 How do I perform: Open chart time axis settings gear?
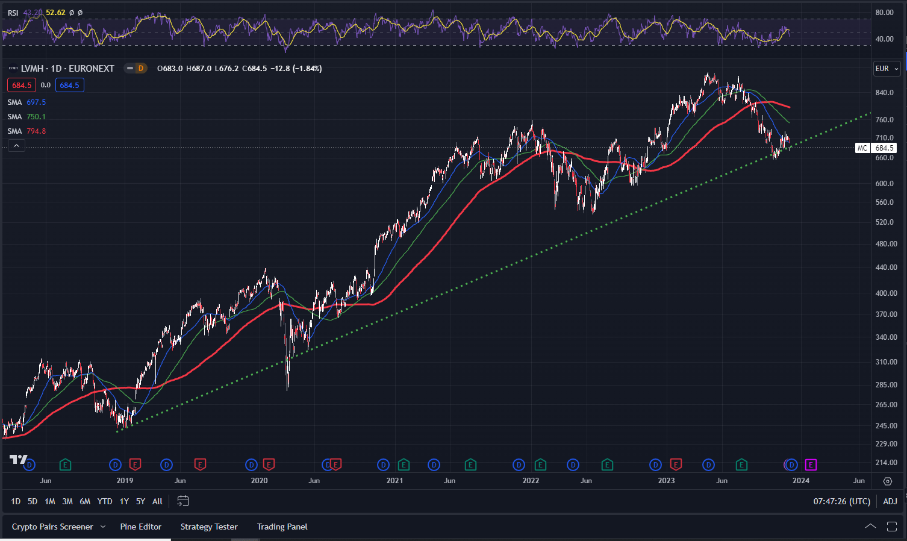pyautogui.click(x=888, y=481)
